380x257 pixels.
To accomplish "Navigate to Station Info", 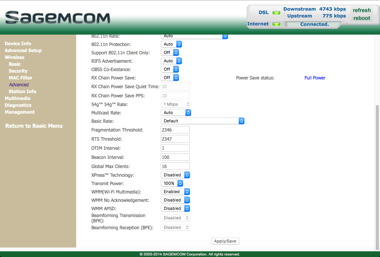I will click(22, 91).
